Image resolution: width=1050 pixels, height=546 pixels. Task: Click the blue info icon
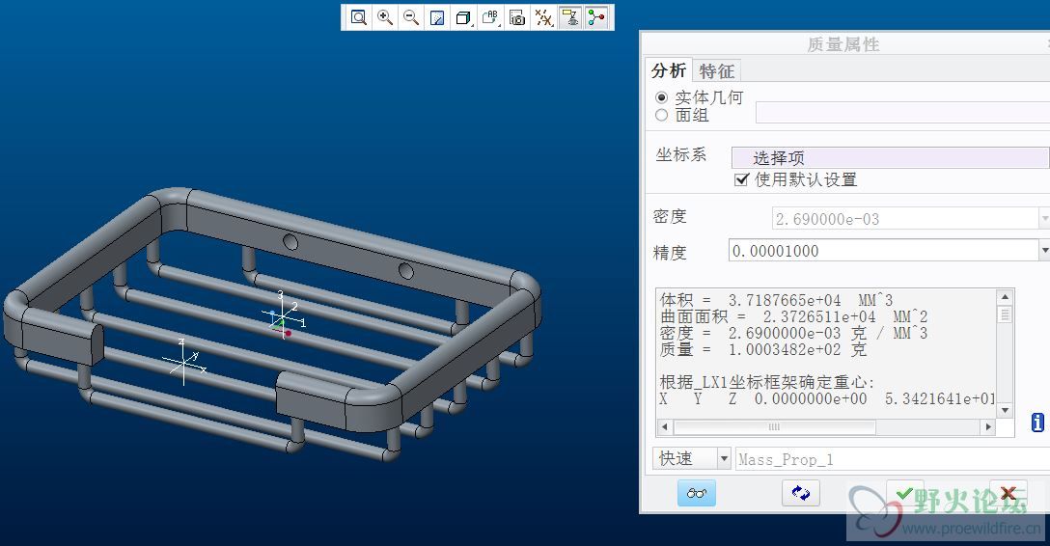[1037, 423]
